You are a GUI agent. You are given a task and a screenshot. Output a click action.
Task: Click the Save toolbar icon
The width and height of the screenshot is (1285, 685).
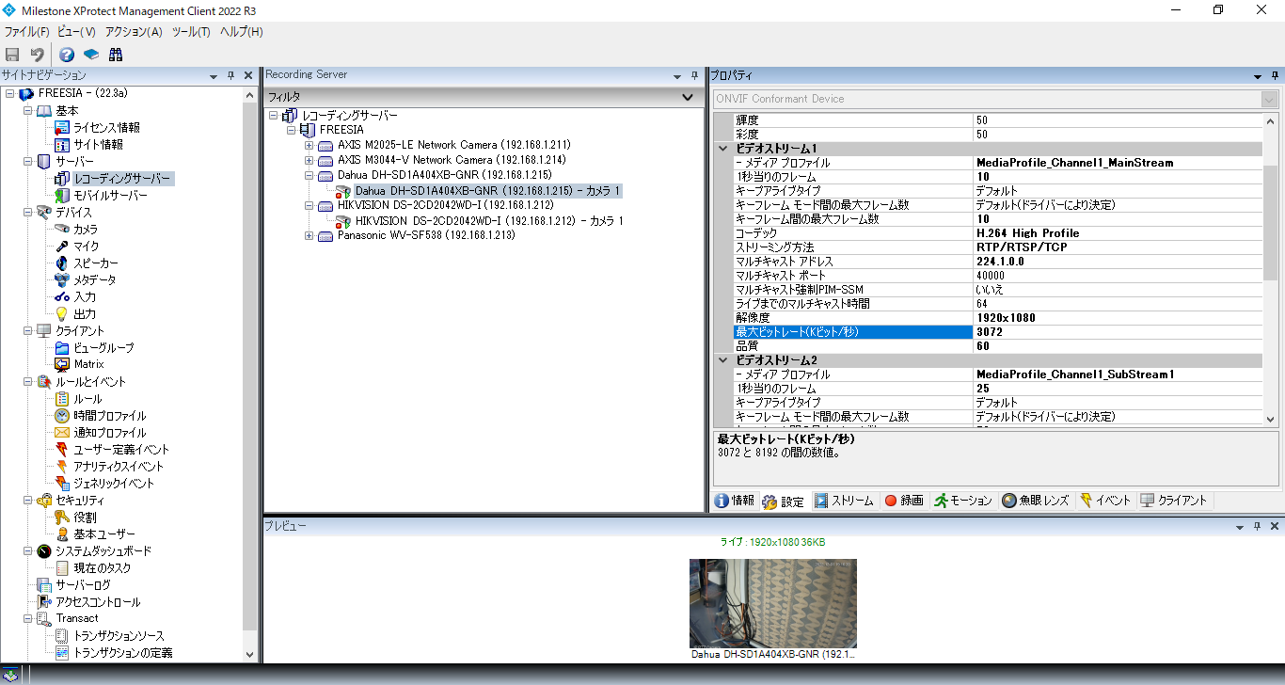pyautogui.click(x=12, y=55)
